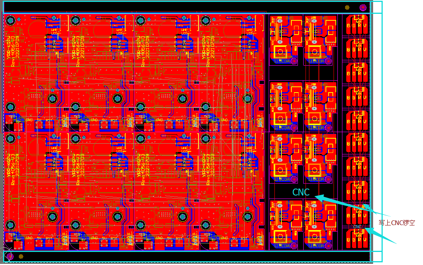
Task: Click the large cyan CNC label
Action: 301,192
